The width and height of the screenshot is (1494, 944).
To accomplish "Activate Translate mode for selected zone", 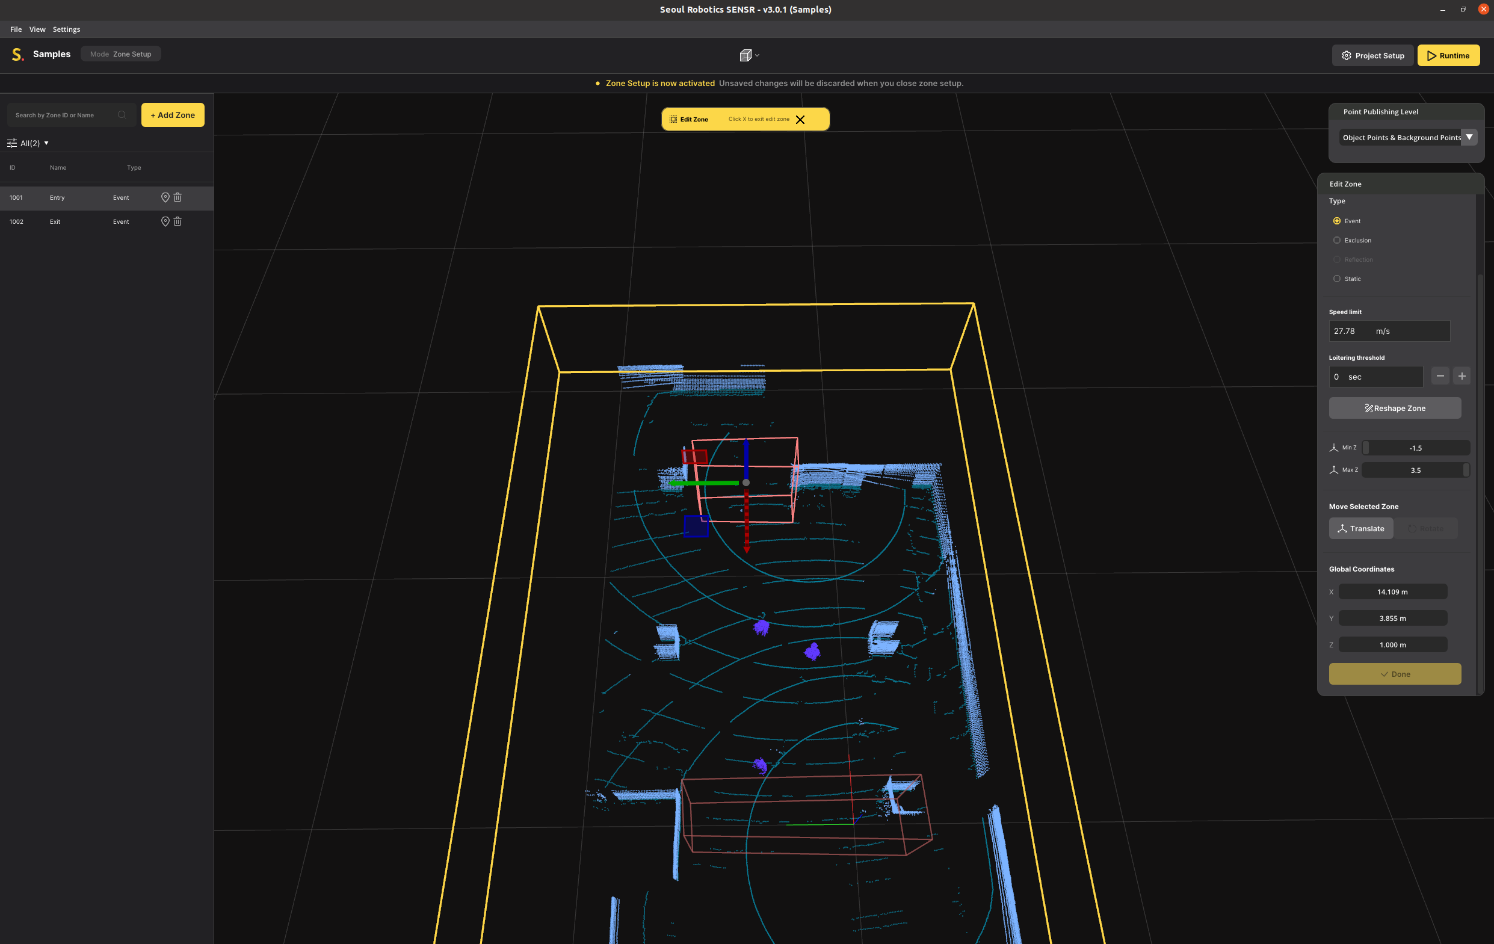I will point(1360,528).
